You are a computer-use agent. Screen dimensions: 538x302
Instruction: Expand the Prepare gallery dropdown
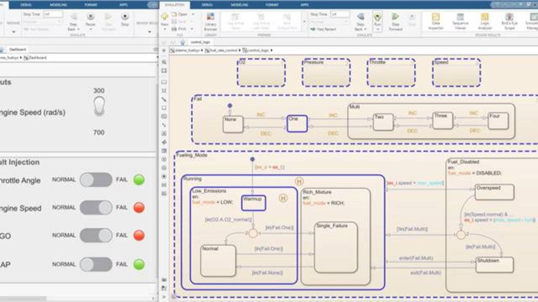[x=304, y=21]
